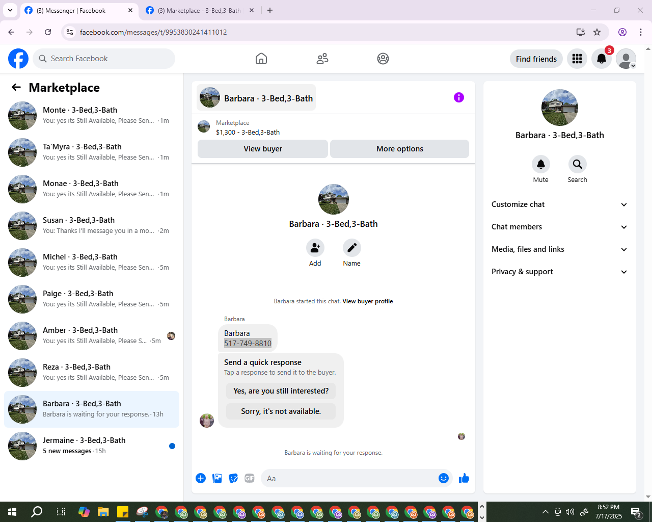This screenshot has width=652, height=522.
Task: Expand the Chat members section
Action: pos(559,227)
